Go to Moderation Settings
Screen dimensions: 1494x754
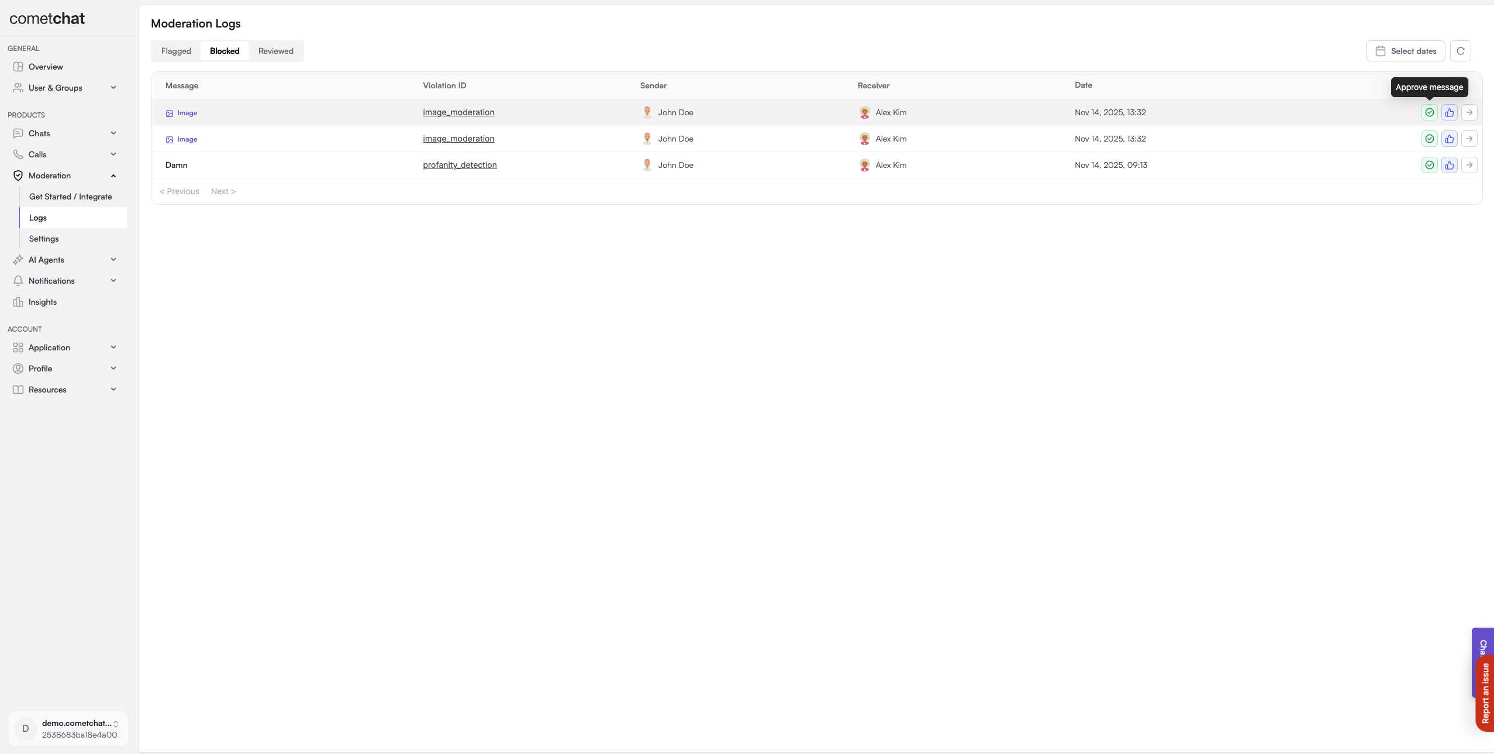tap(44, 239)
